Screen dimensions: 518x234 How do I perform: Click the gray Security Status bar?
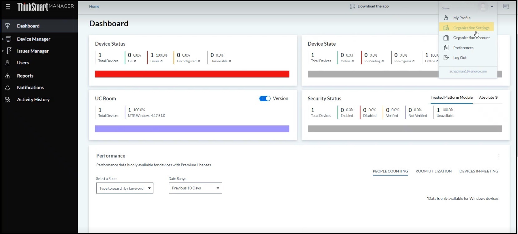coord(405,129)
